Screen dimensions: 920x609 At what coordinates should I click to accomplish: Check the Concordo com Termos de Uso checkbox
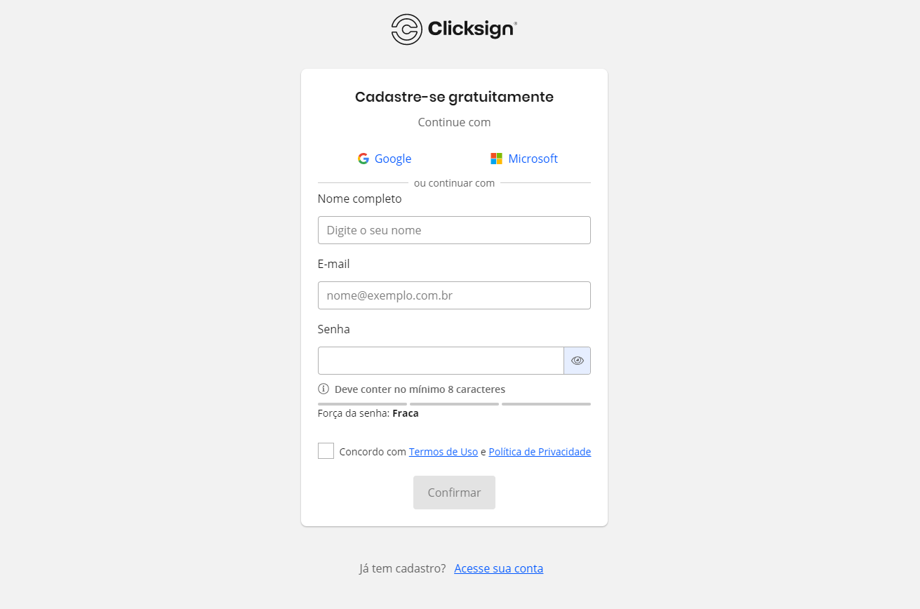(326, 450)
